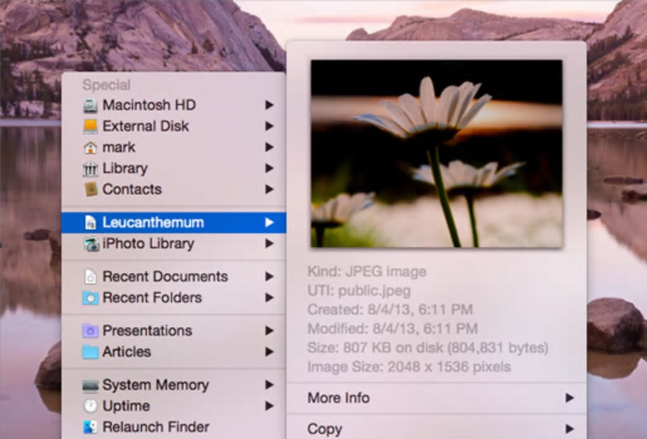Click the UTI: public.jpeg text
The image size is (647, 439).
pos(359,291)
